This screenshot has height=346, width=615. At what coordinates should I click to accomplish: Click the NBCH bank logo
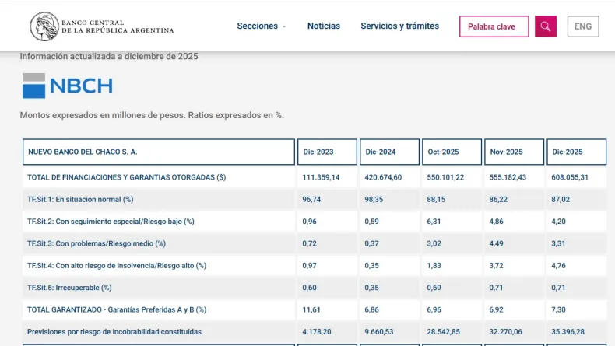point(68,86)
